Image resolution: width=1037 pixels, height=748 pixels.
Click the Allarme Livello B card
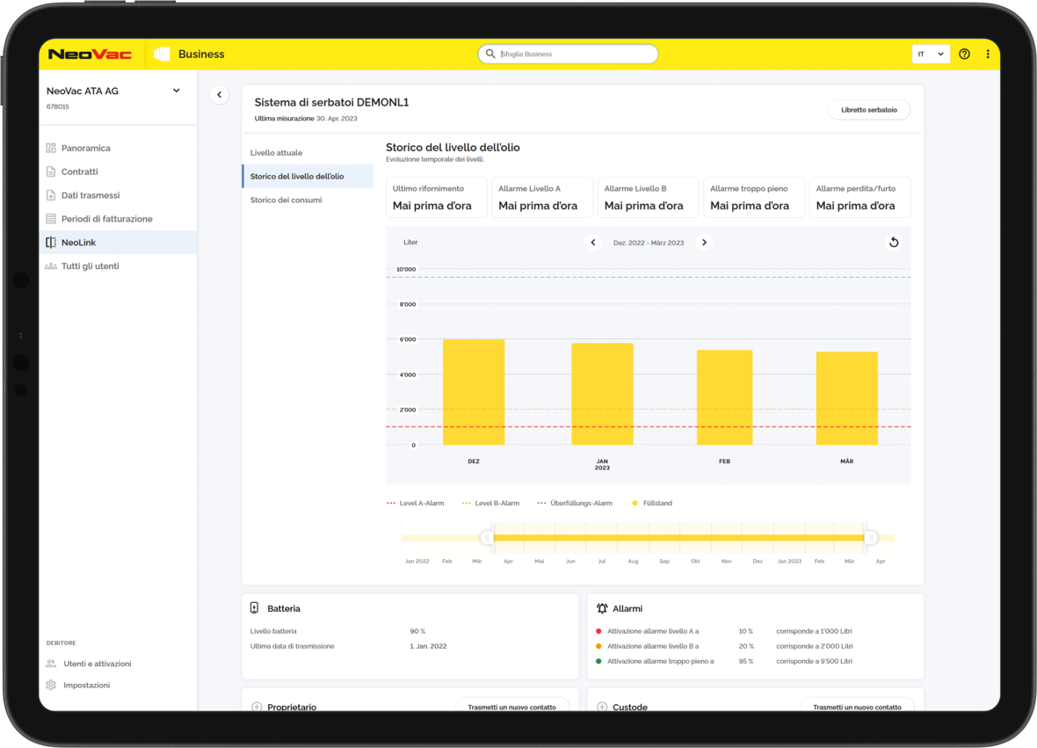[649, 197]
